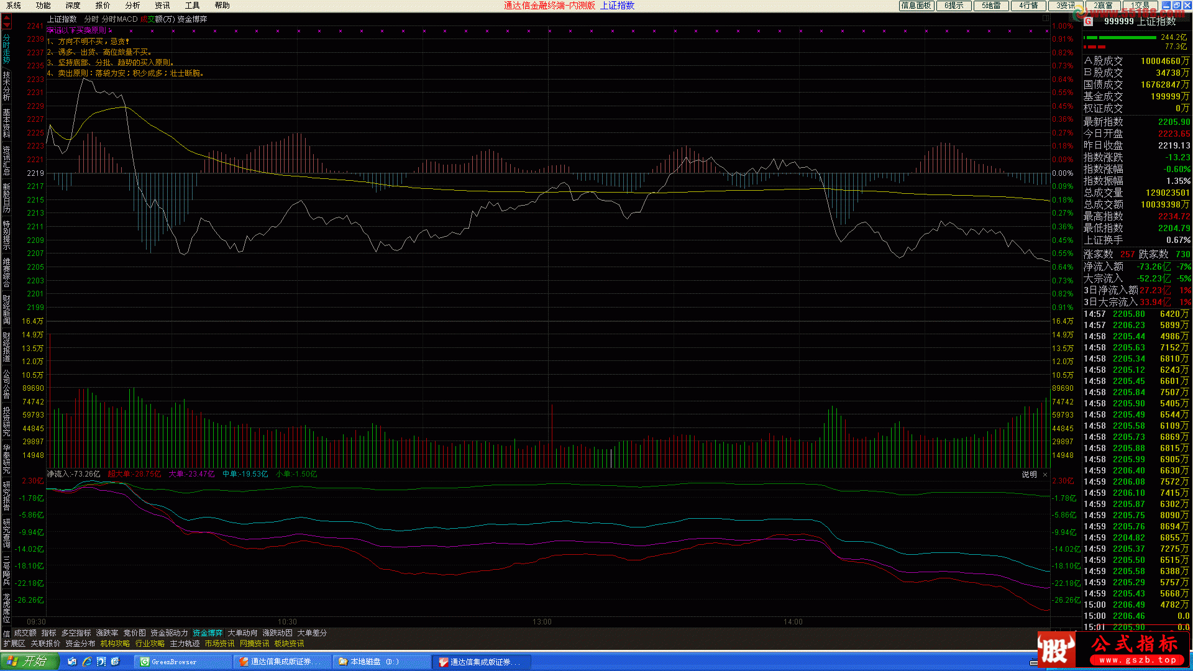Open the 关联报价 tab
The width and height of the screenshot is (1193, 671).
46,644
